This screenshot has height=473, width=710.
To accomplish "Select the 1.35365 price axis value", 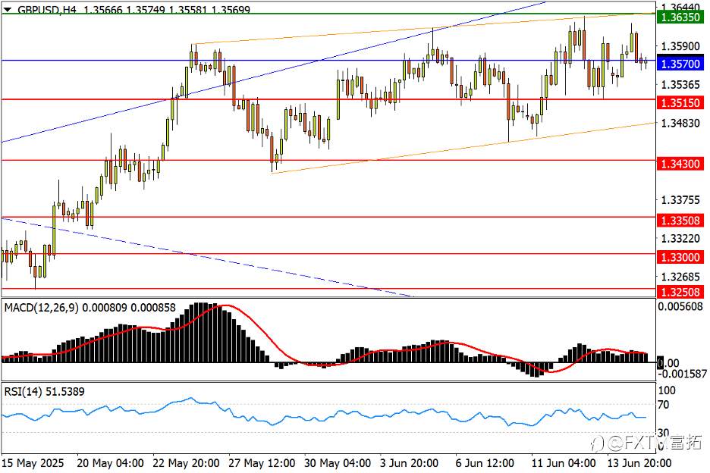I will [680, 85].
